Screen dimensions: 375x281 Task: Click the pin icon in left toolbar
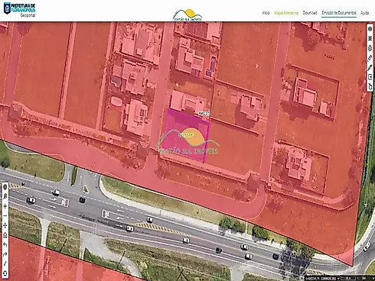point(5,196)
